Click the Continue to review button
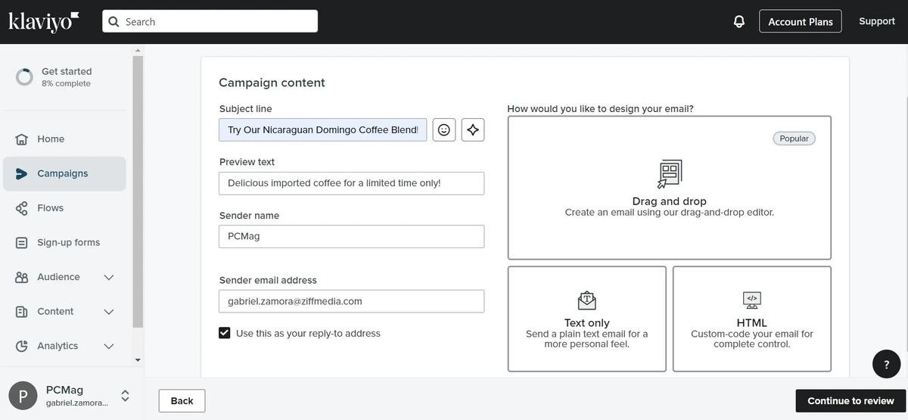The height and width of the screenshot is (420, 908). pos(850,401)
